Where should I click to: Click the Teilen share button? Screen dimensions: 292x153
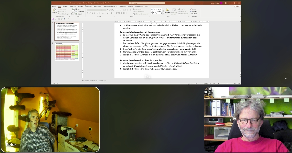237,6
